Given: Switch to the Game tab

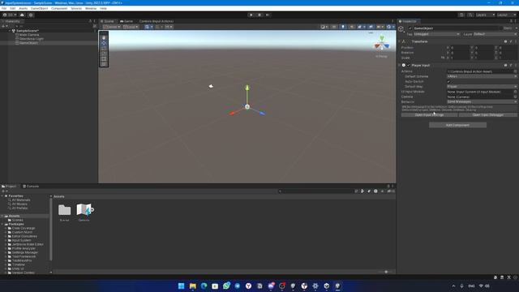Looking at the screenshot, I should click(x=127, y=21).
